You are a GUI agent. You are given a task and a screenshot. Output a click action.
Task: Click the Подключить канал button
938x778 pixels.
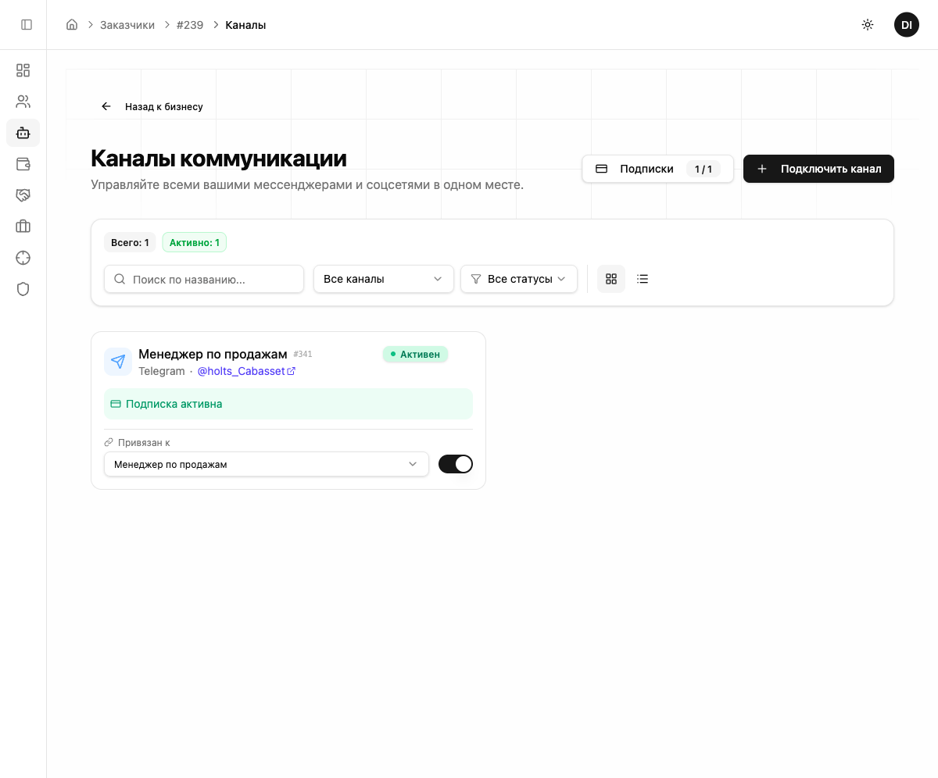(818, 169)
